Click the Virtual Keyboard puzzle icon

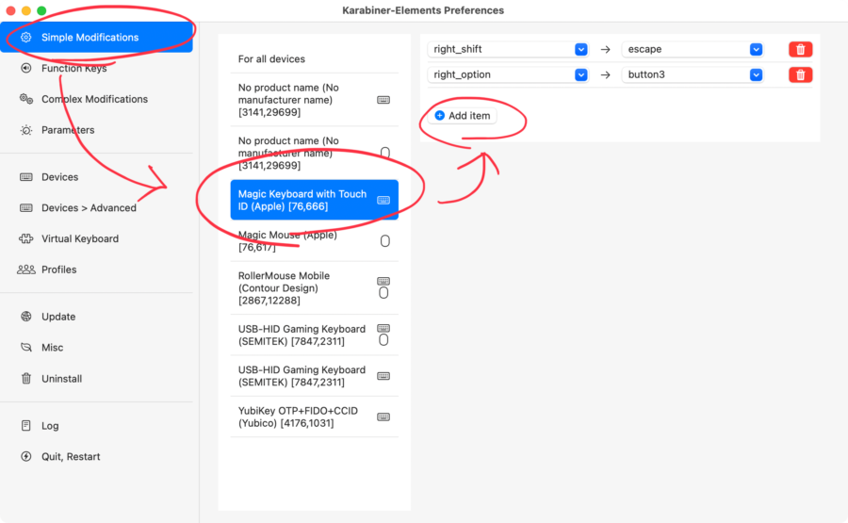click(x=26, y=239)
